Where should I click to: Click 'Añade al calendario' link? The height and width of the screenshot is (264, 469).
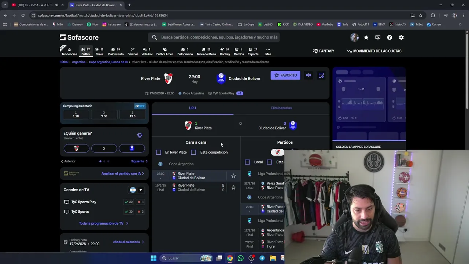coord(128,242)
